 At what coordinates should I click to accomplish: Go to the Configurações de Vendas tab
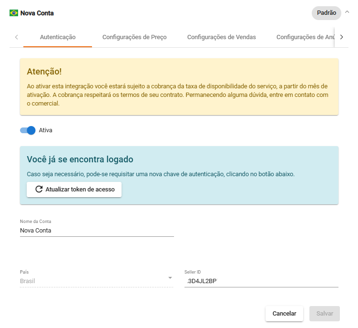[x=221, y=37]
